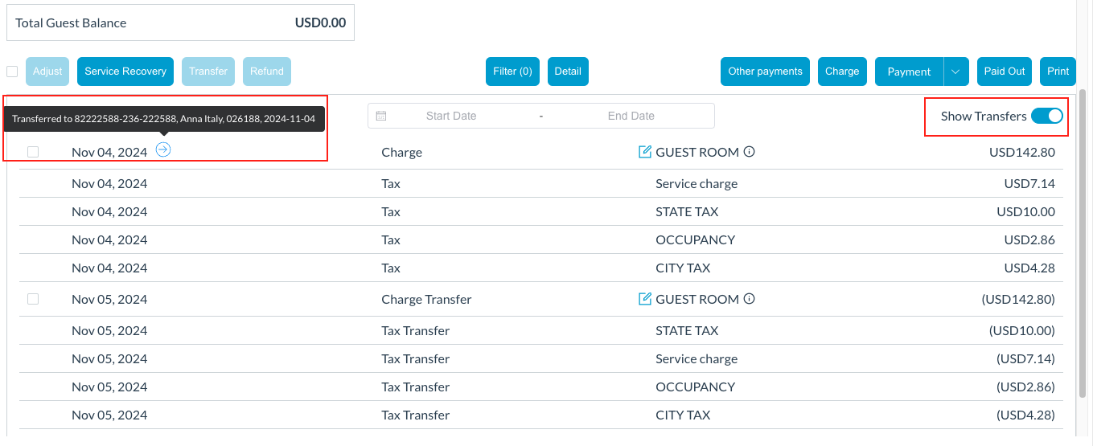Open the Detail view
The height and width of the screenshot is (446, 1093).
567,72
